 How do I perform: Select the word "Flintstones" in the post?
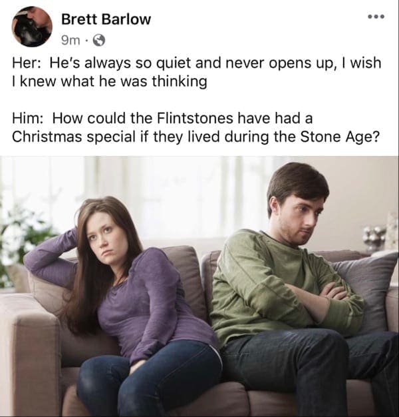coord(195,118)
